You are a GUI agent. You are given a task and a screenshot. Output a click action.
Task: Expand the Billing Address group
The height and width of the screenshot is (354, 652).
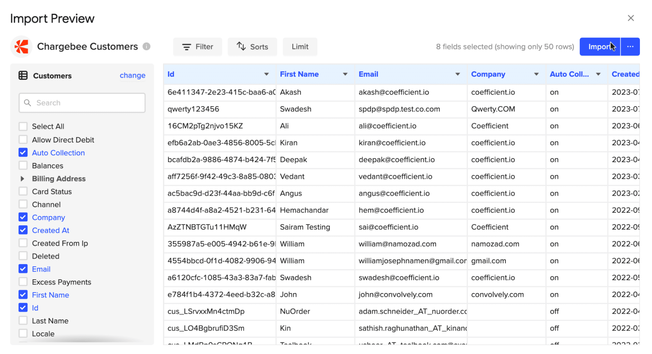point(23,179)
